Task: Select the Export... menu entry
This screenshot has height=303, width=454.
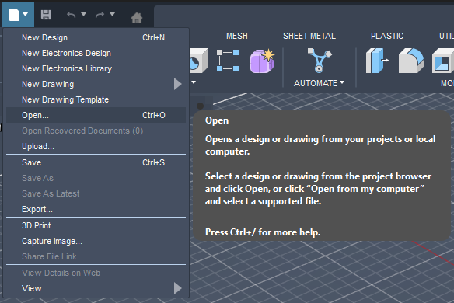Action: click(x=96, y=209)
